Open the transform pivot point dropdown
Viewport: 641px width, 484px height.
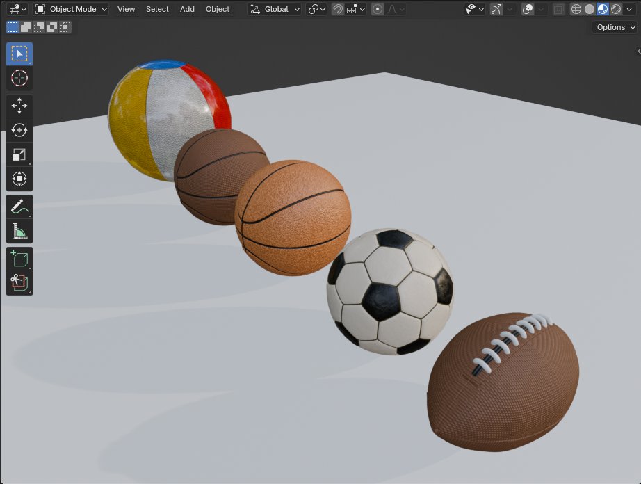point(316,9)
